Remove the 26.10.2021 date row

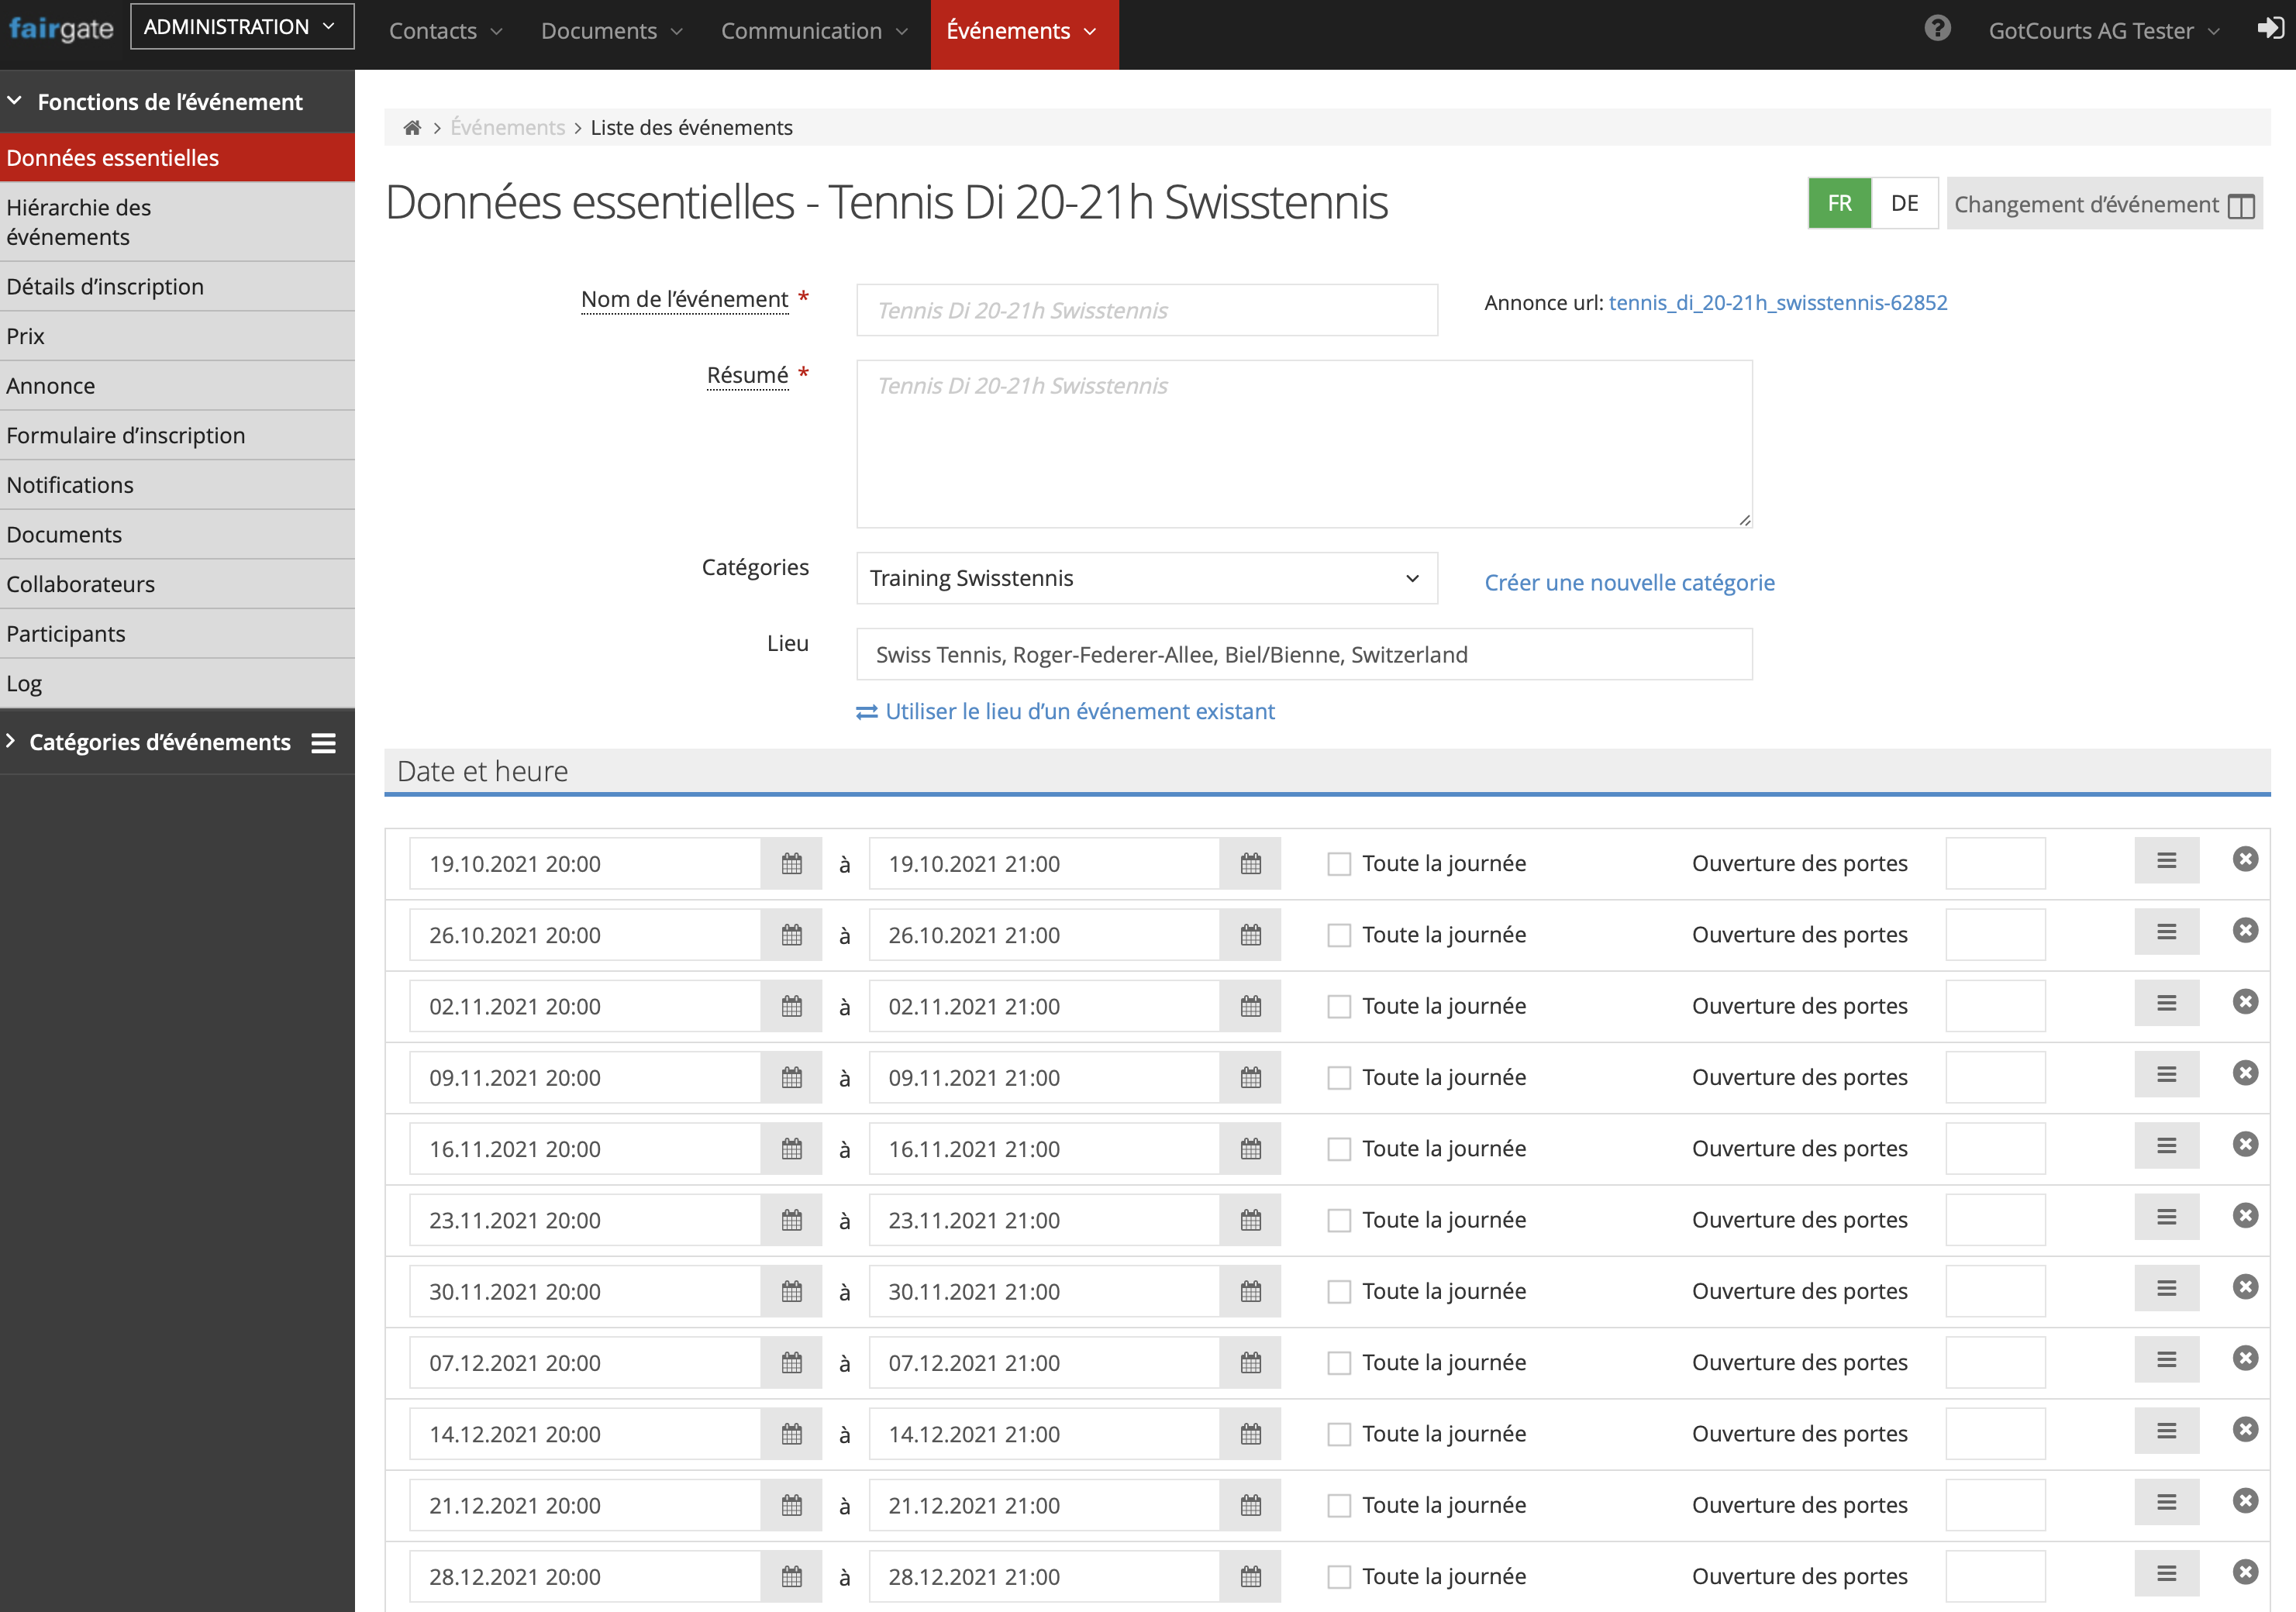tap(2245, 930)
